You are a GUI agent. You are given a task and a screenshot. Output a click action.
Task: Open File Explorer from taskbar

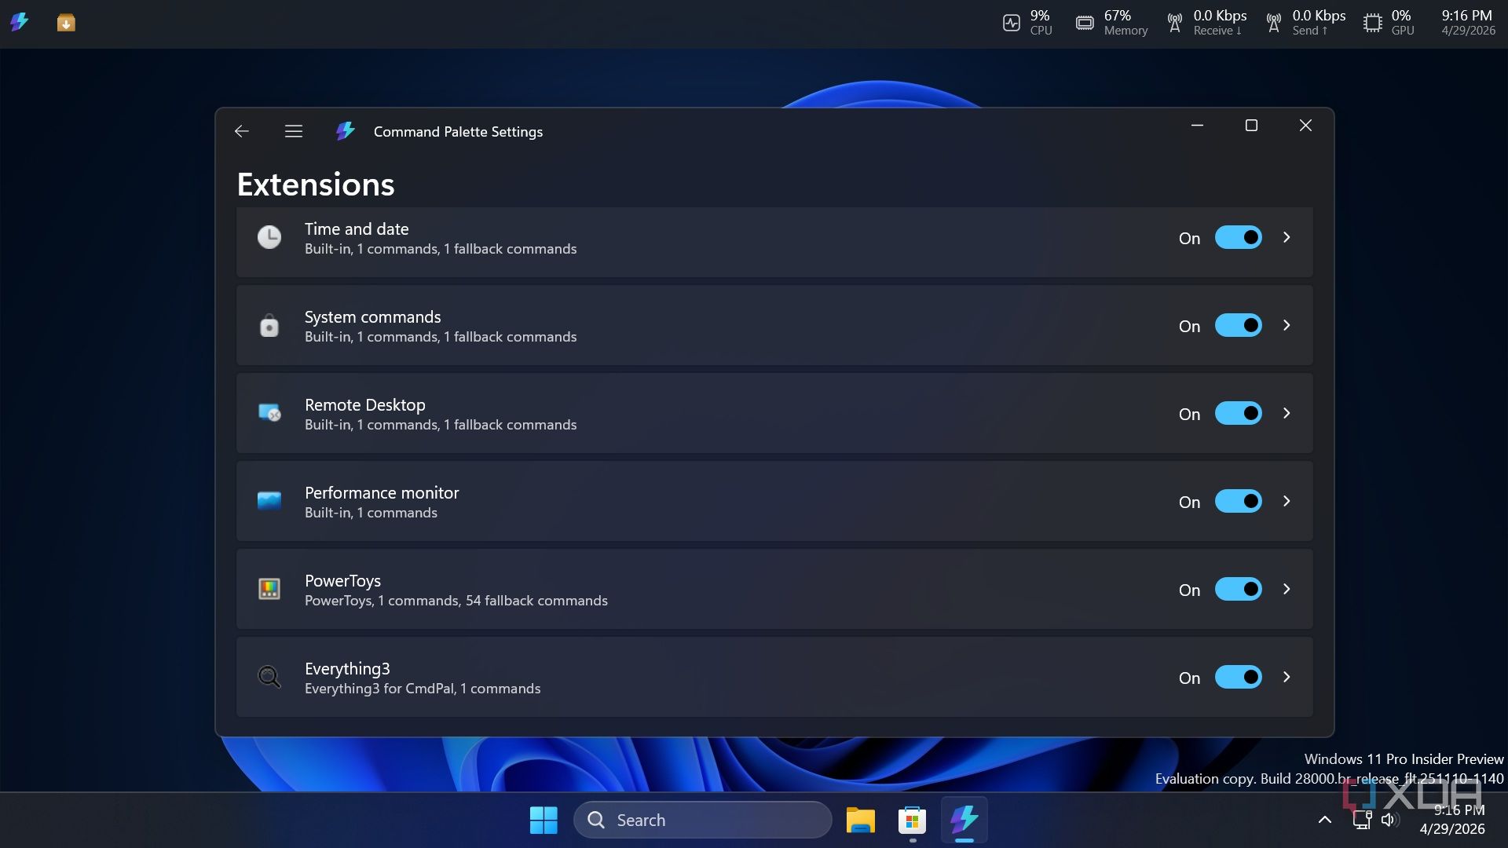click(x=861, y=820)
